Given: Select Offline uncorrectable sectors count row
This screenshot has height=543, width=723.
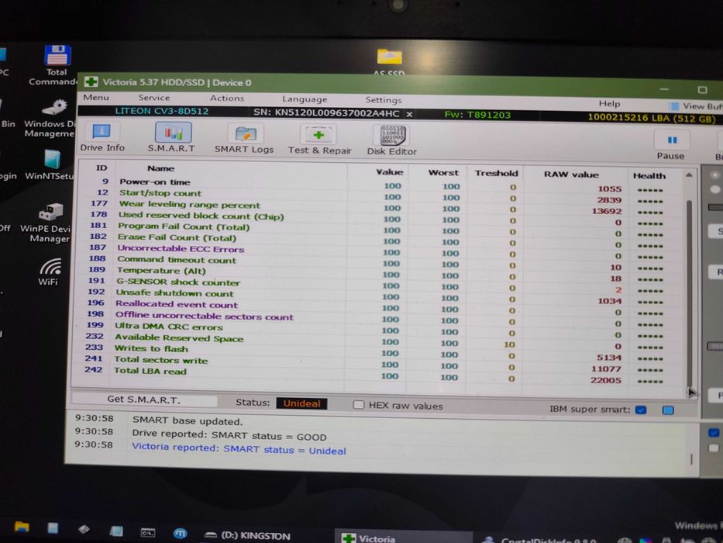Looking at the screenshot, I should point(379,319).
